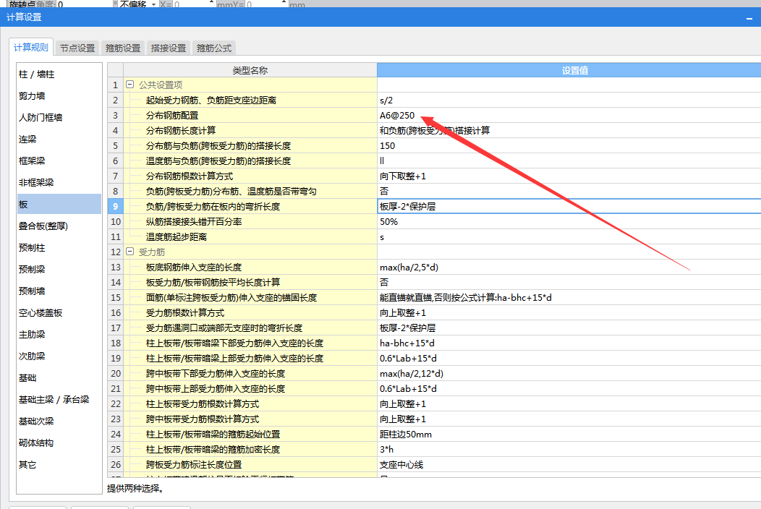Collapse the 公共设置项 group

pyautogui.click(x=129, y=85)
